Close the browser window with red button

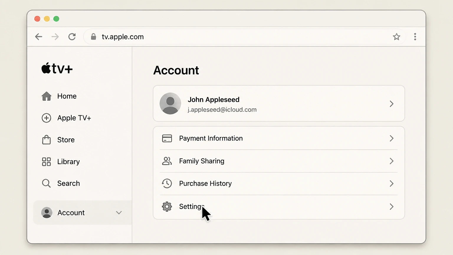[37, 19]
